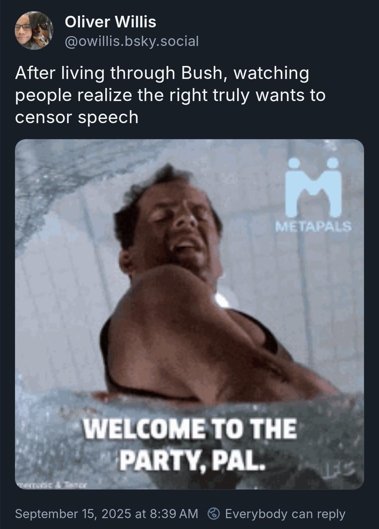
Task: Click the METAPALS watermark text
Action: (x=313, y=227)
